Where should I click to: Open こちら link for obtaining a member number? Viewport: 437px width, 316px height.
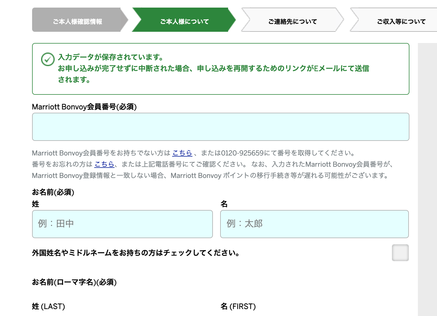coord(182,153)
